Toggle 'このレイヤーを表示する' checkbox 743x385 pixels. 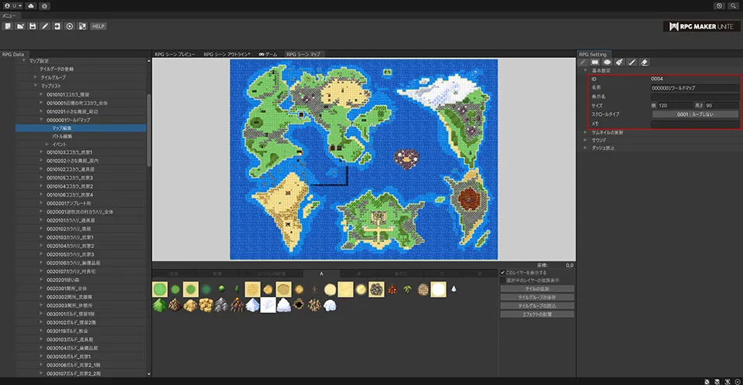pos(503,273)
